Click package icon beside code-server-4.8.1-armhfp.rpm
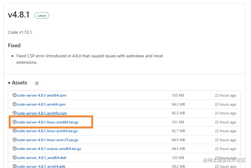Image resolution: width=251 pixels, height=168 pixels. (x=14, y=113)
